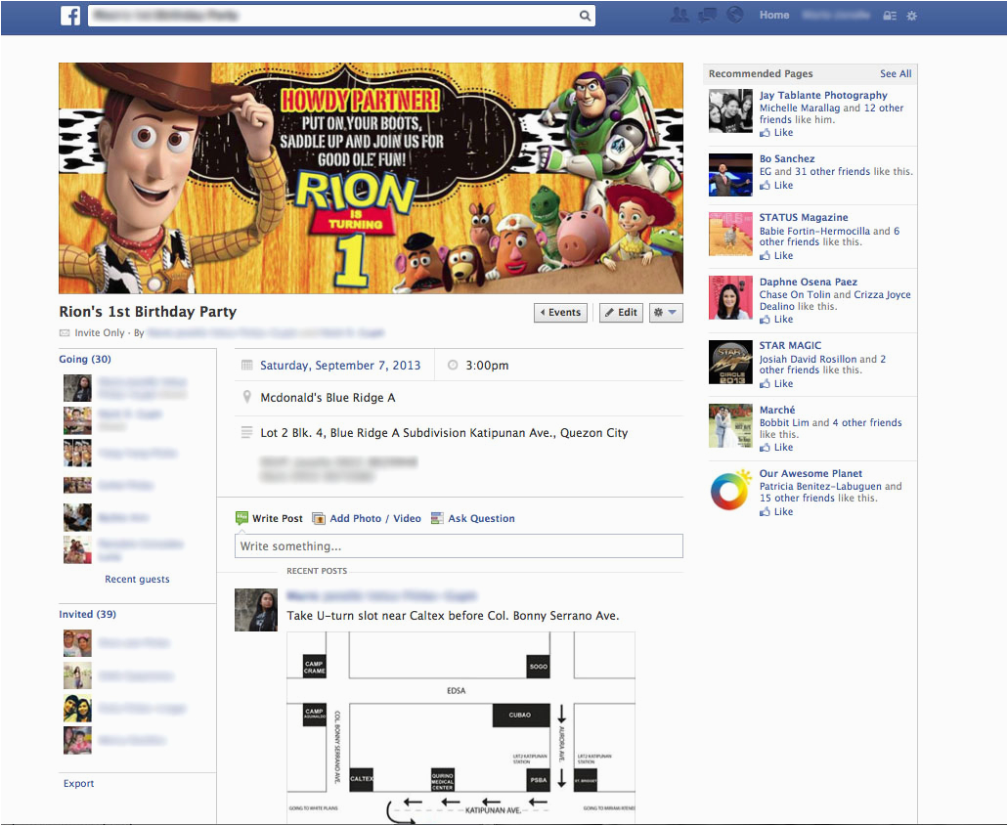Open the messages icon in top bar

(x=708, y=15)
